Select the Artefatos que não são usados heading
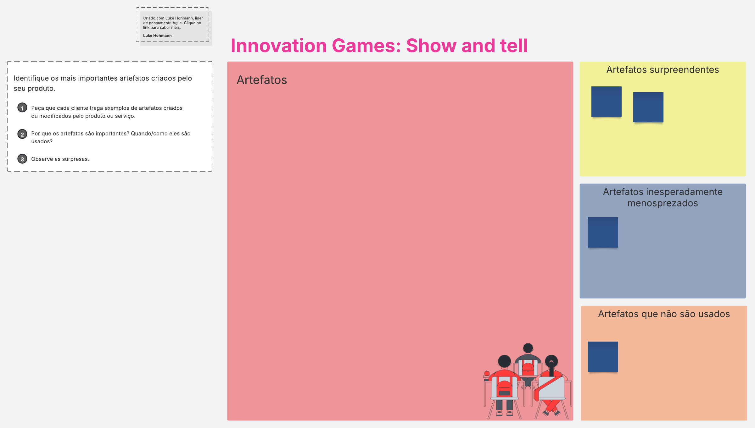Viewport: 755px width, 428px height. click(x=664, y=314)
